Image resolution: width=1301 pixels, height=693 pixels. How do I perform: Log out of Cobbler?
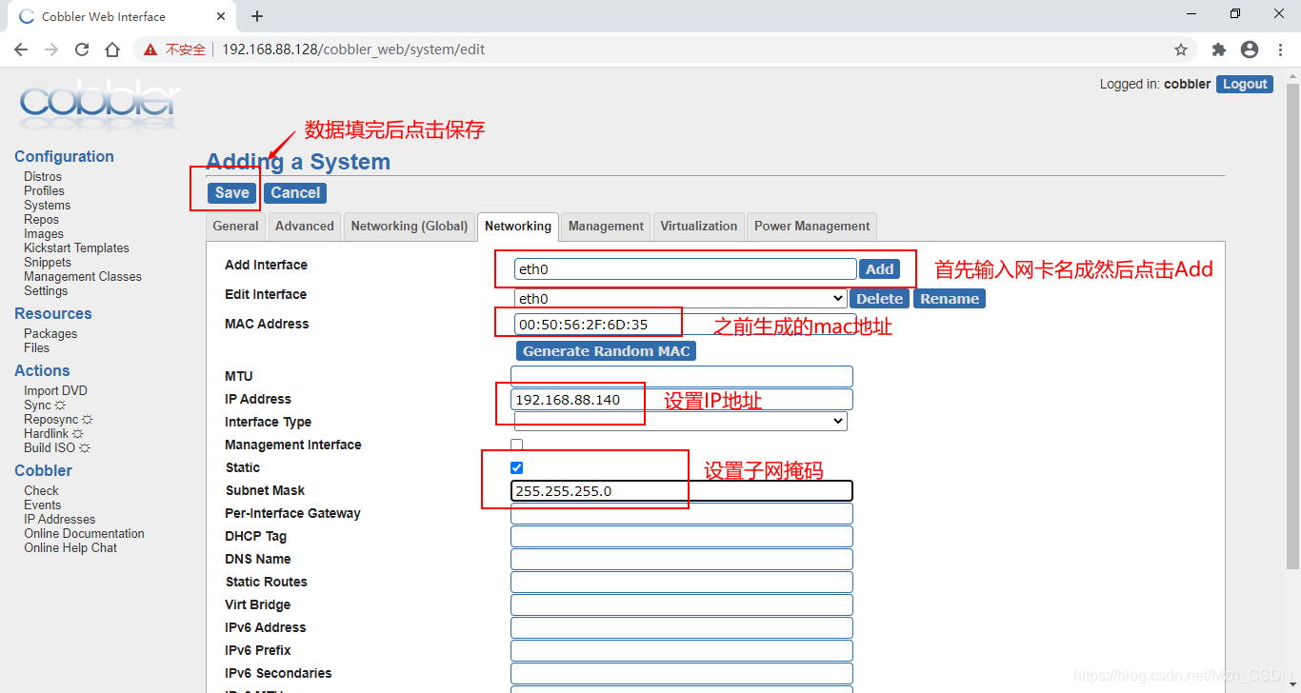(x=1245, y=84)
